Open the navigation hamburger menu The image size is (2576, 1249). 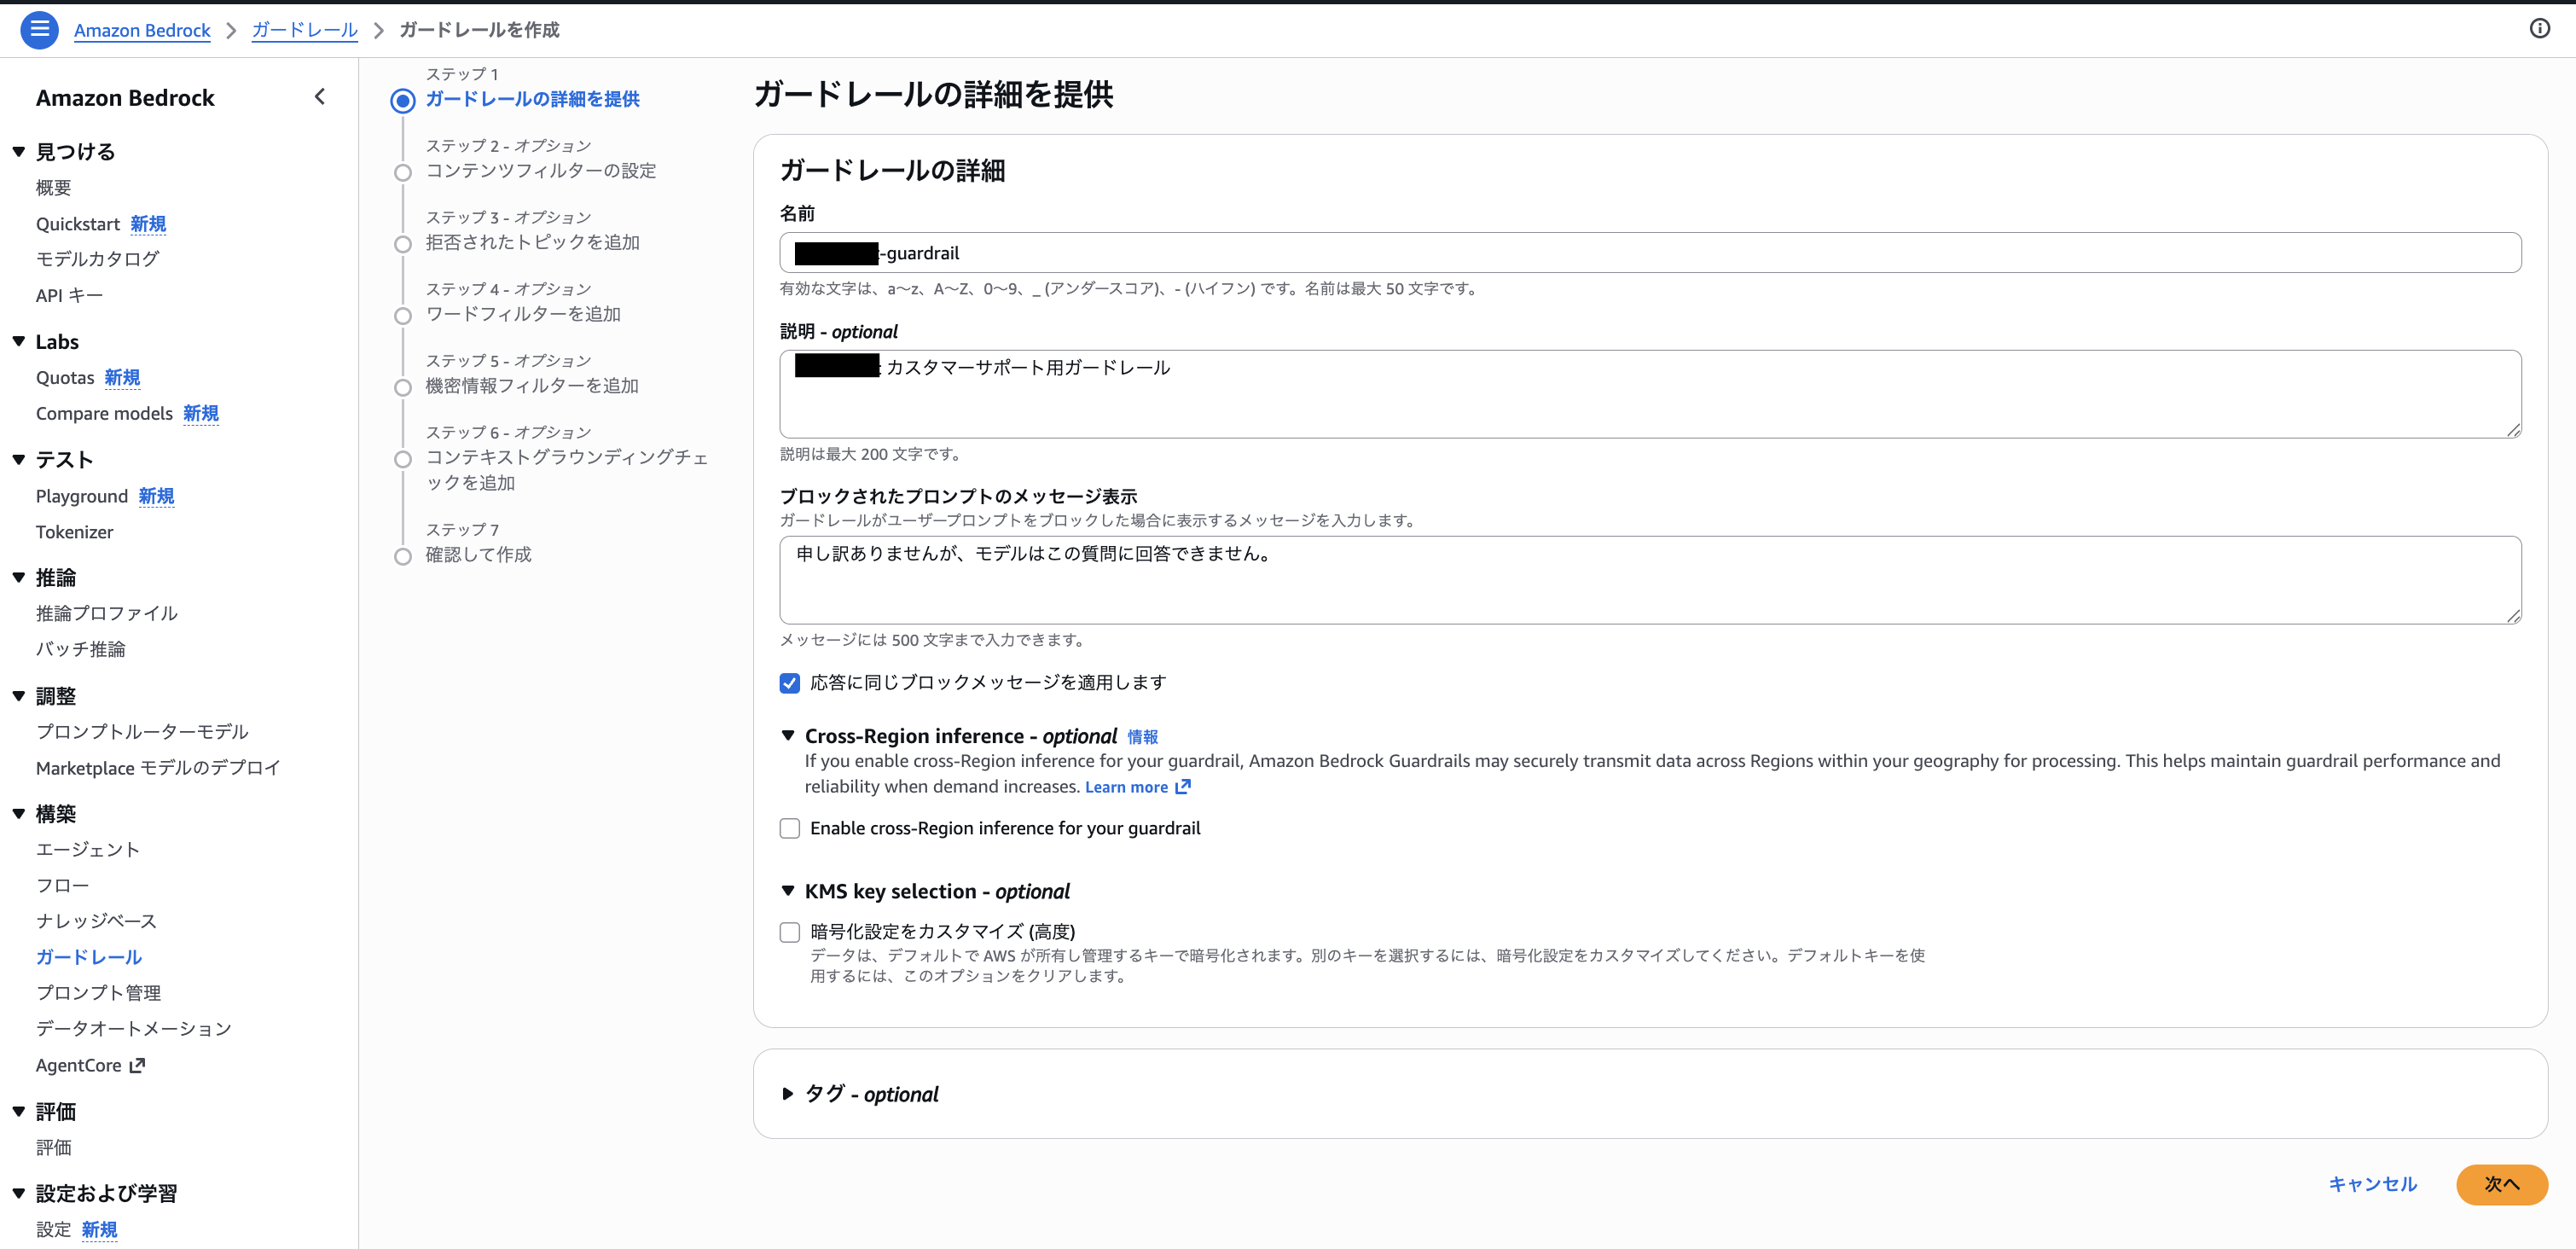pos(39,29)
